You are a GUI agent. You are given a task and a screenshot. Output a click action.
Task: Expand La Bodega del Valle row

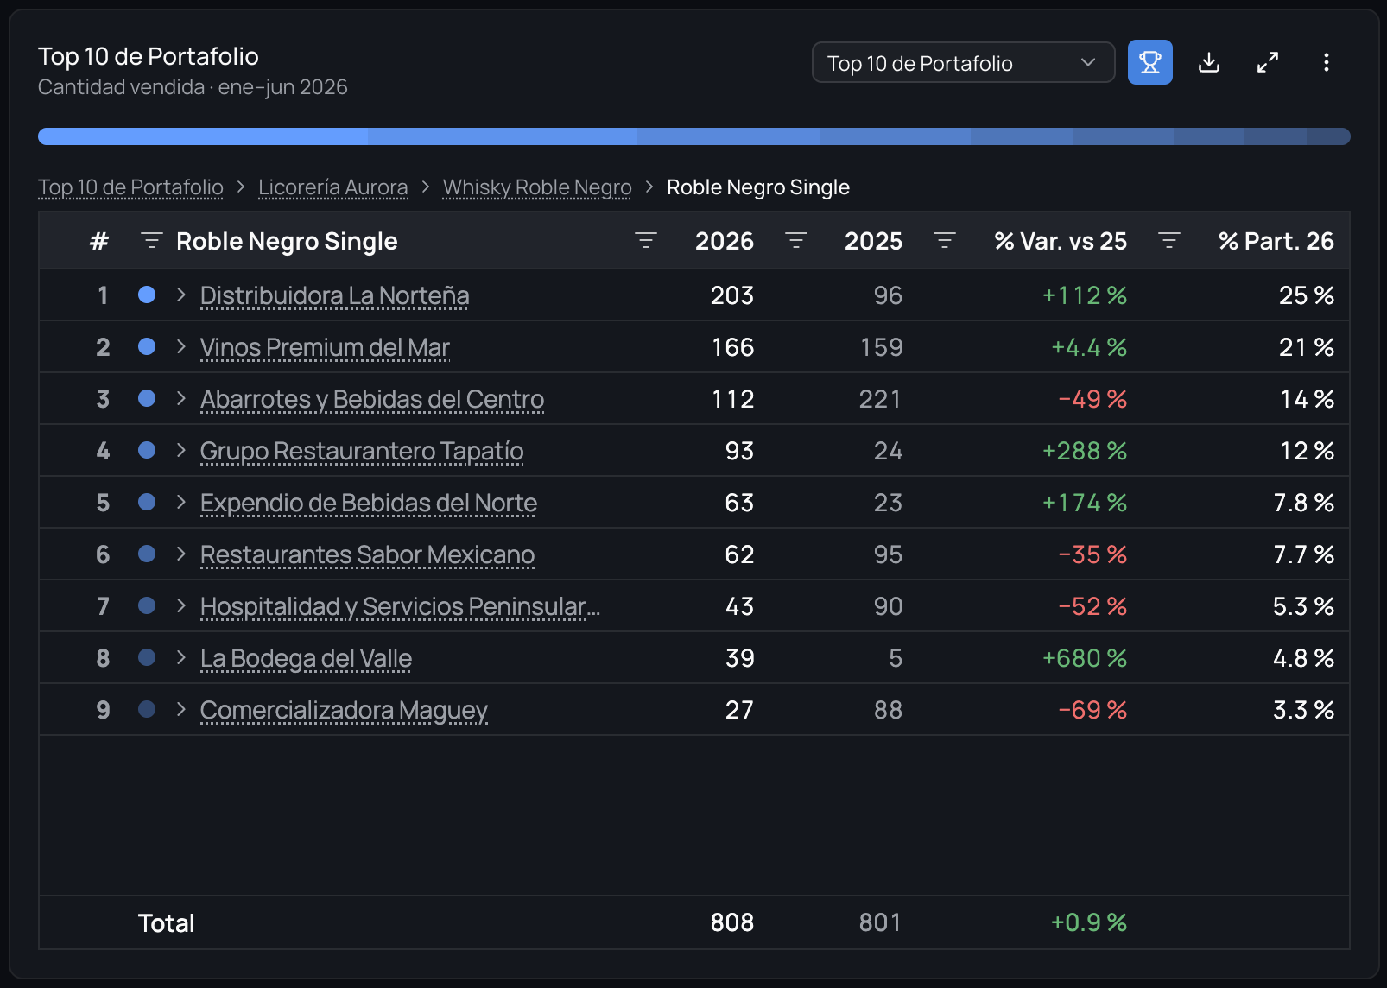[x=180, y=657]
